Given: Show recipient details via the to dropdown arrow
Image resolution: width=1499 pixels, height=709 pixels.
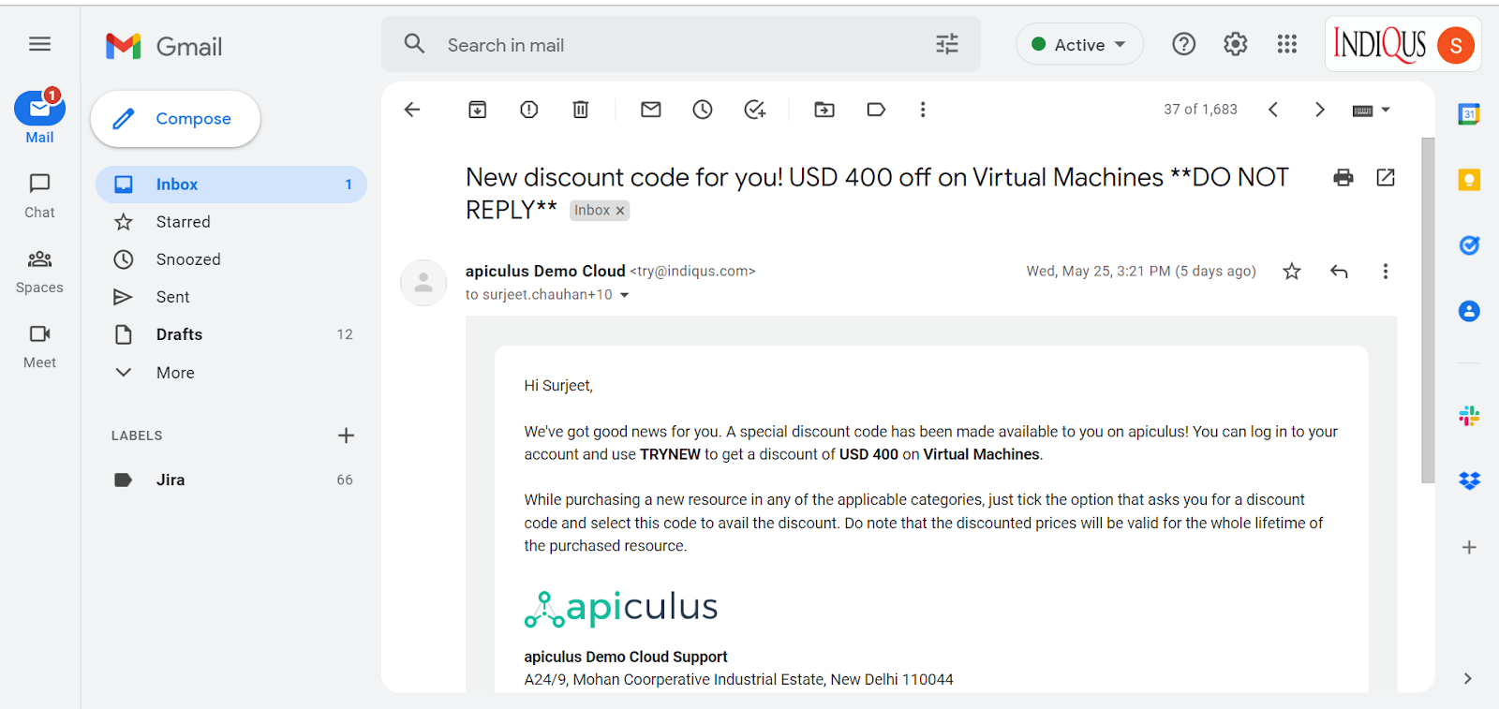Looking at the screenshot, I should click(625, 294).
